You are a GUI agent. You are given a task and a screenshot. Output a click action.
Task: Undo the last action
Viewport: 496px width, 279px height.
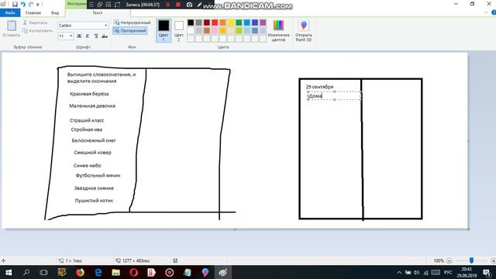tap(22, 4)
